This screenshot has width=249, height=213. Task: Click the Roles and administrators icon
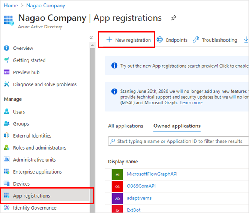point(6,147)
